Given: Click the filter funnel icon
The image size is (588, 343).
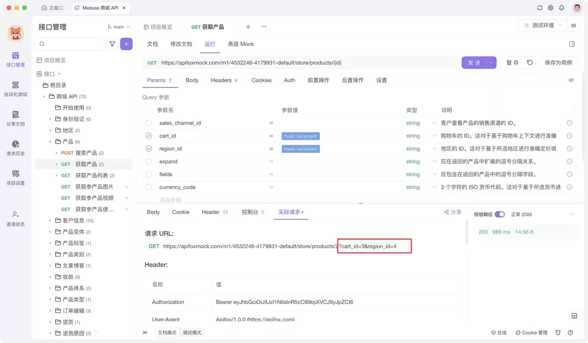Looking at the screenshot, I should pos(113,44).
